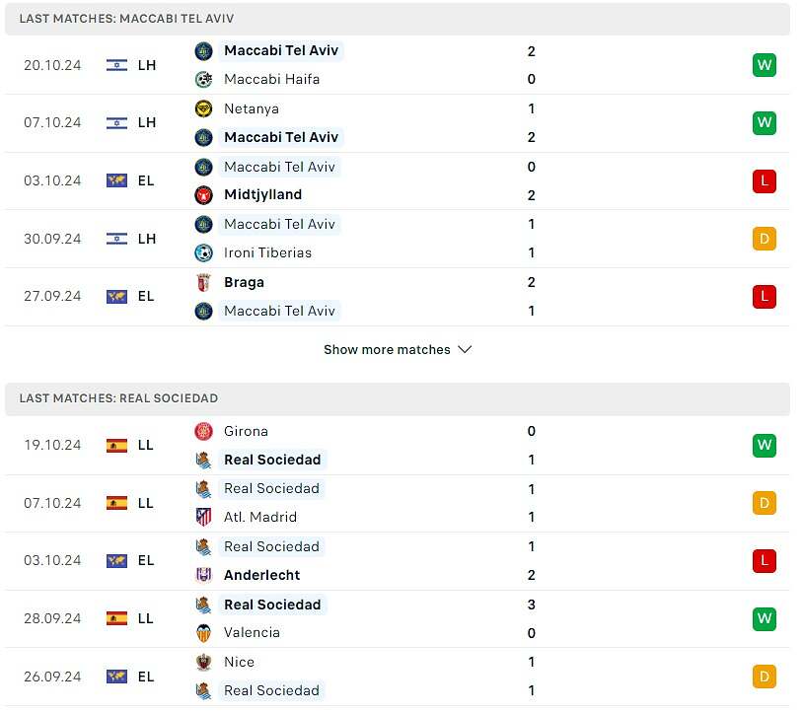The height and width of the screenshot is (713, 802).
Task: Click the Midtjylland club badge
Action: (x=203, y=195)
